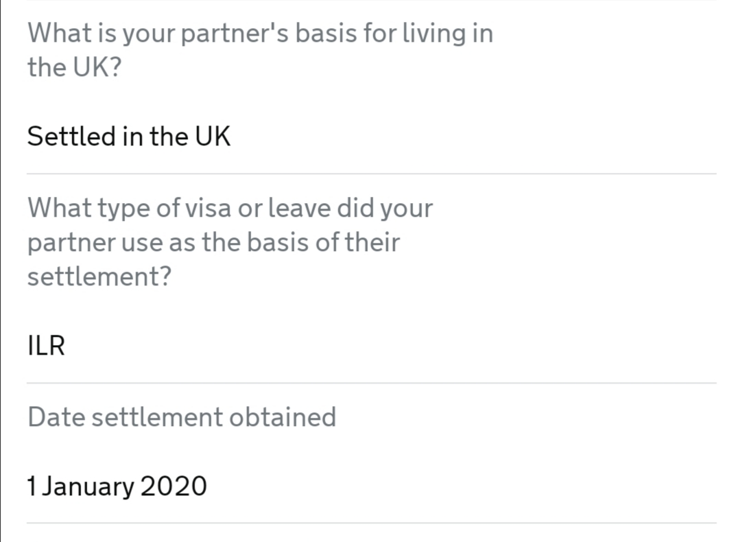Click the word 'settlement?' ending the visa question
Image resolution: width=738 pixels, height=542 pixels.
(99, 276)
